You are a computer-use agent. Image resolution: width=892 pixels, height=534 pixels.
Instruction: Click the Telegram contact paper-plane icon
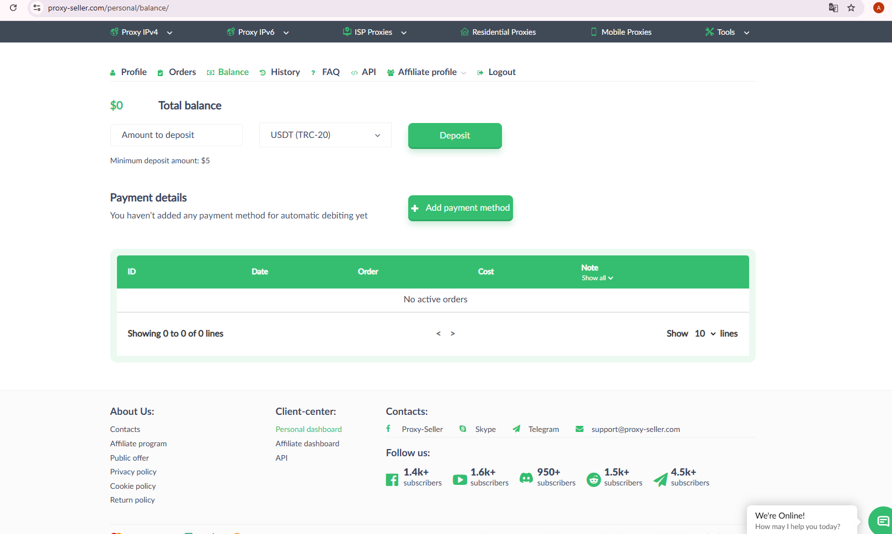coord(516,429)
